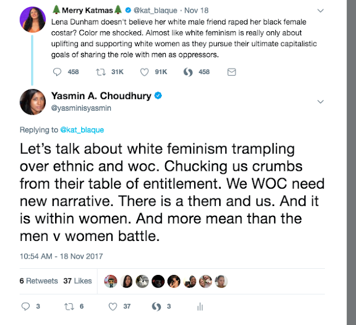Like Yasmin Choudhury's tweet

pos(113,306)
